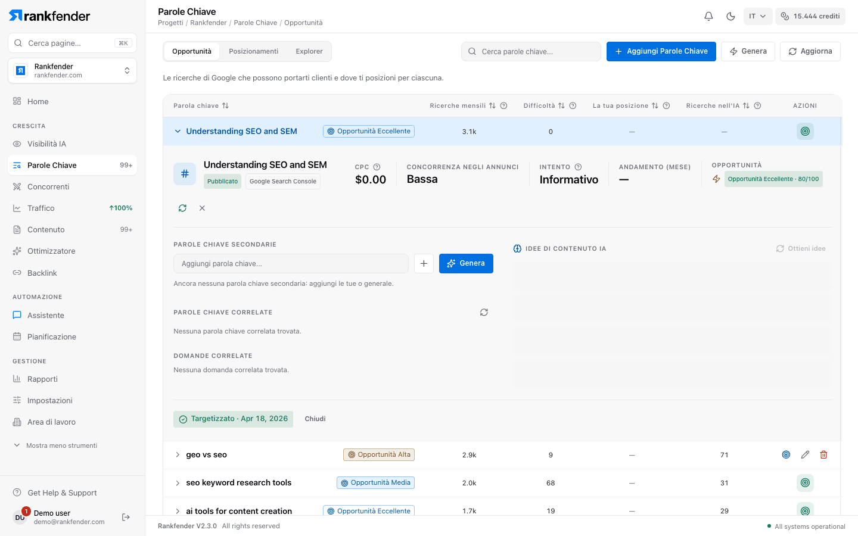Image resolution: width=858 pixels, height=536 pixels.
Task: Click the Cerca pagine search field
Action: (x=73, y=43)
